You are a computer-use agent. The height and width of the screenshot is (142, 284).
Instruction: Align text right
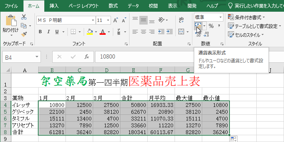click(152, 32)
